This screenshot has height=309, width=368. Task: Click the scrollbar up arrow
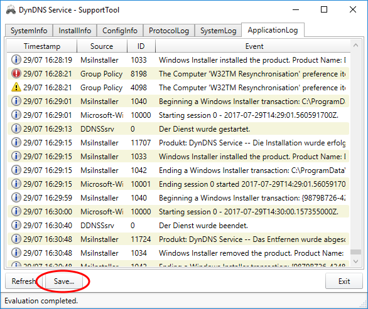[x=356, y=46]
